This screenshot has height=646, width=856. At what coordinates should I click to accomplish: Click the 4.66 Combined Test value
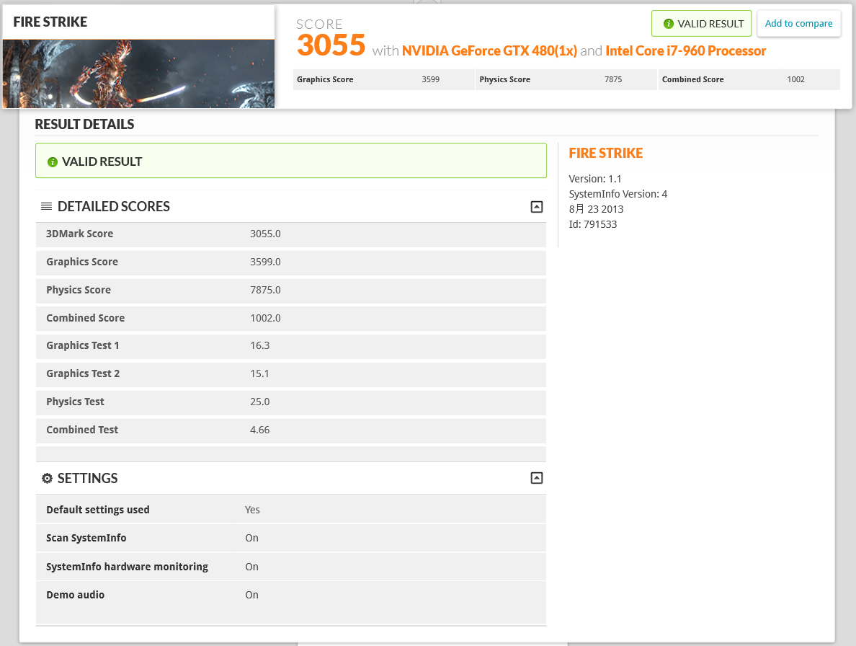(x=260, y=430)
